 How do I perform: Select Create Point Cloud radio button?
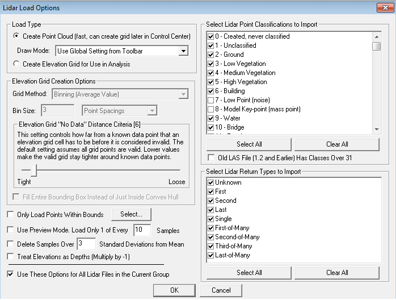coord(16,36)
